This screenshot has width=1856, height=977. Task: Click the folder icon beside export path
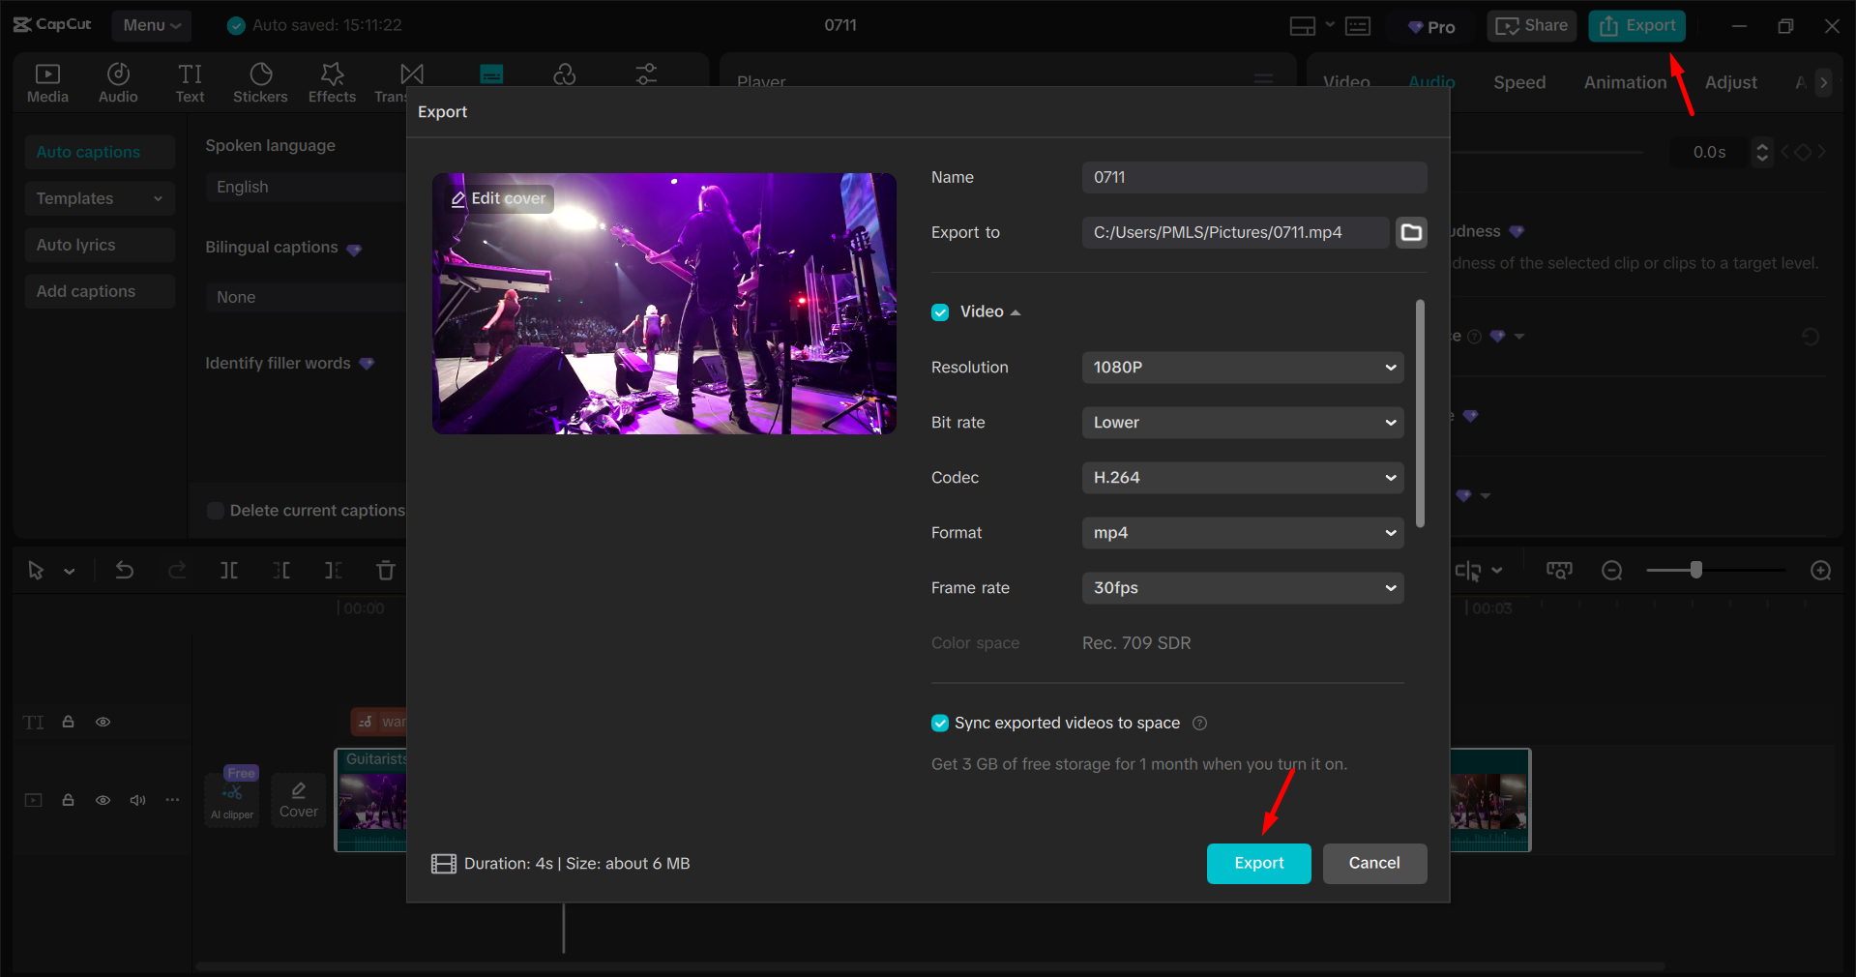pos(1410,232)
